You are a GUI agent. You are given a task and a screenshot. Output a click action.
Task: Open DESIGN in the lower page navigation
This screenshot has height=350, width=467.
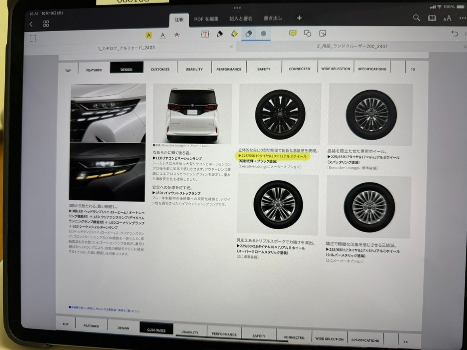(x=123, y=328)
